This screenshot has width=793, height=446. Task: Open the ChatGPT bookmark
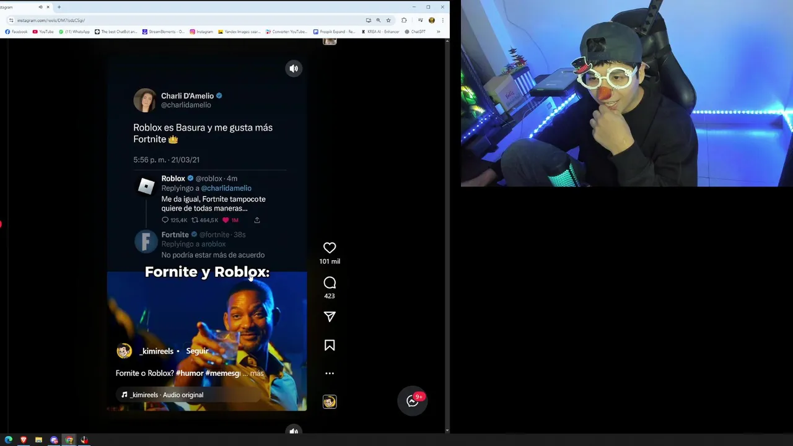[x=415, y=32]
